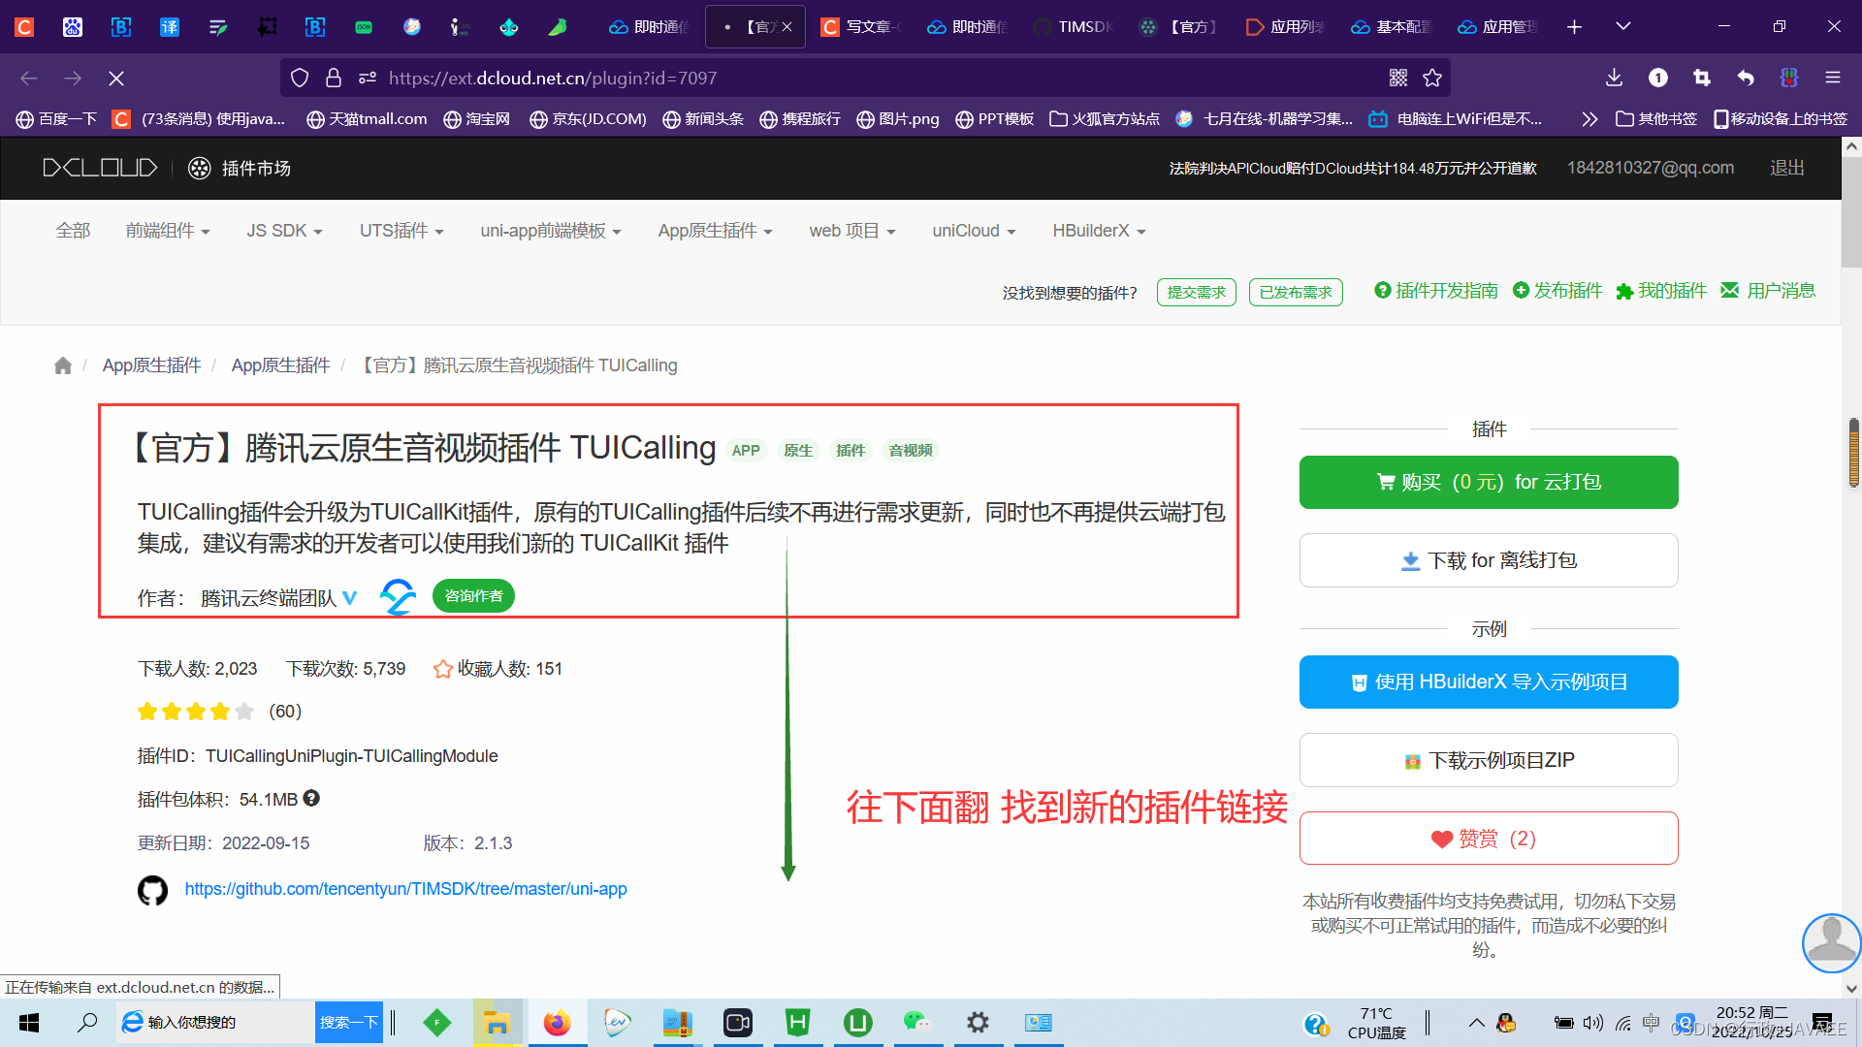The image size is (1862, 1047).
Task: Click 购买 (0元) for 云打包 button
Action: pos(1489,482)
